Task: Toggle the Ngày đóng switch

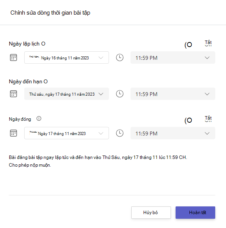Action: (188, 120)
